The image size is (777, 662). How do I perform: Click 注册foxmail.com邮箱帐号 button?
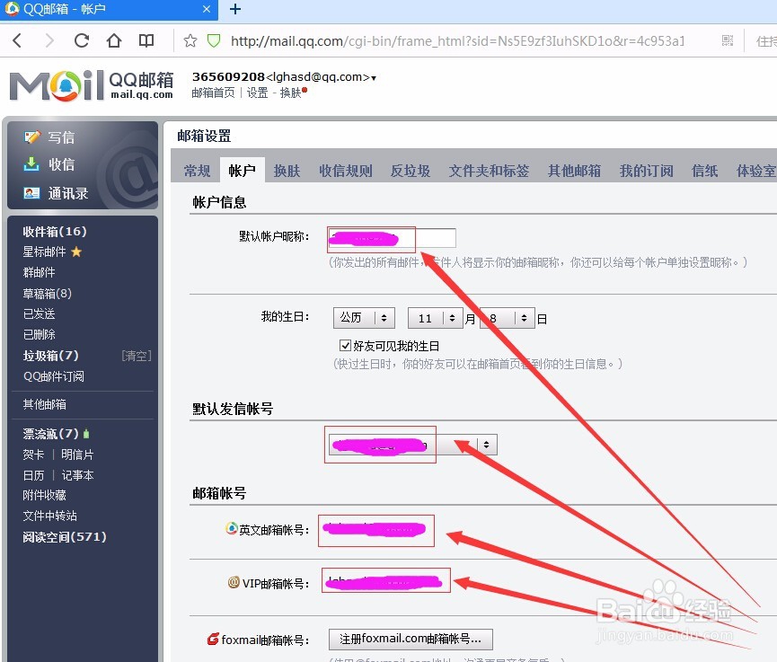411,639
